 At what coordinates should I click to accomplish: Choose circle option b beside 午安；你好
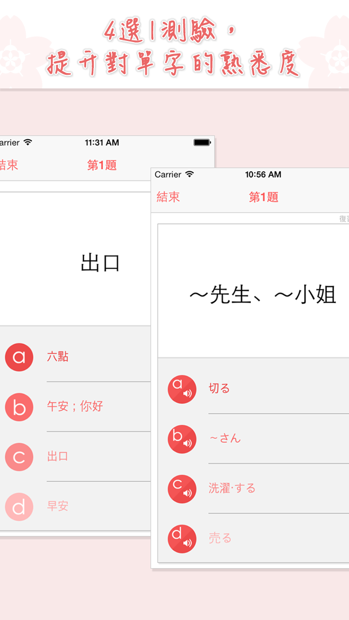coord(19,407)
